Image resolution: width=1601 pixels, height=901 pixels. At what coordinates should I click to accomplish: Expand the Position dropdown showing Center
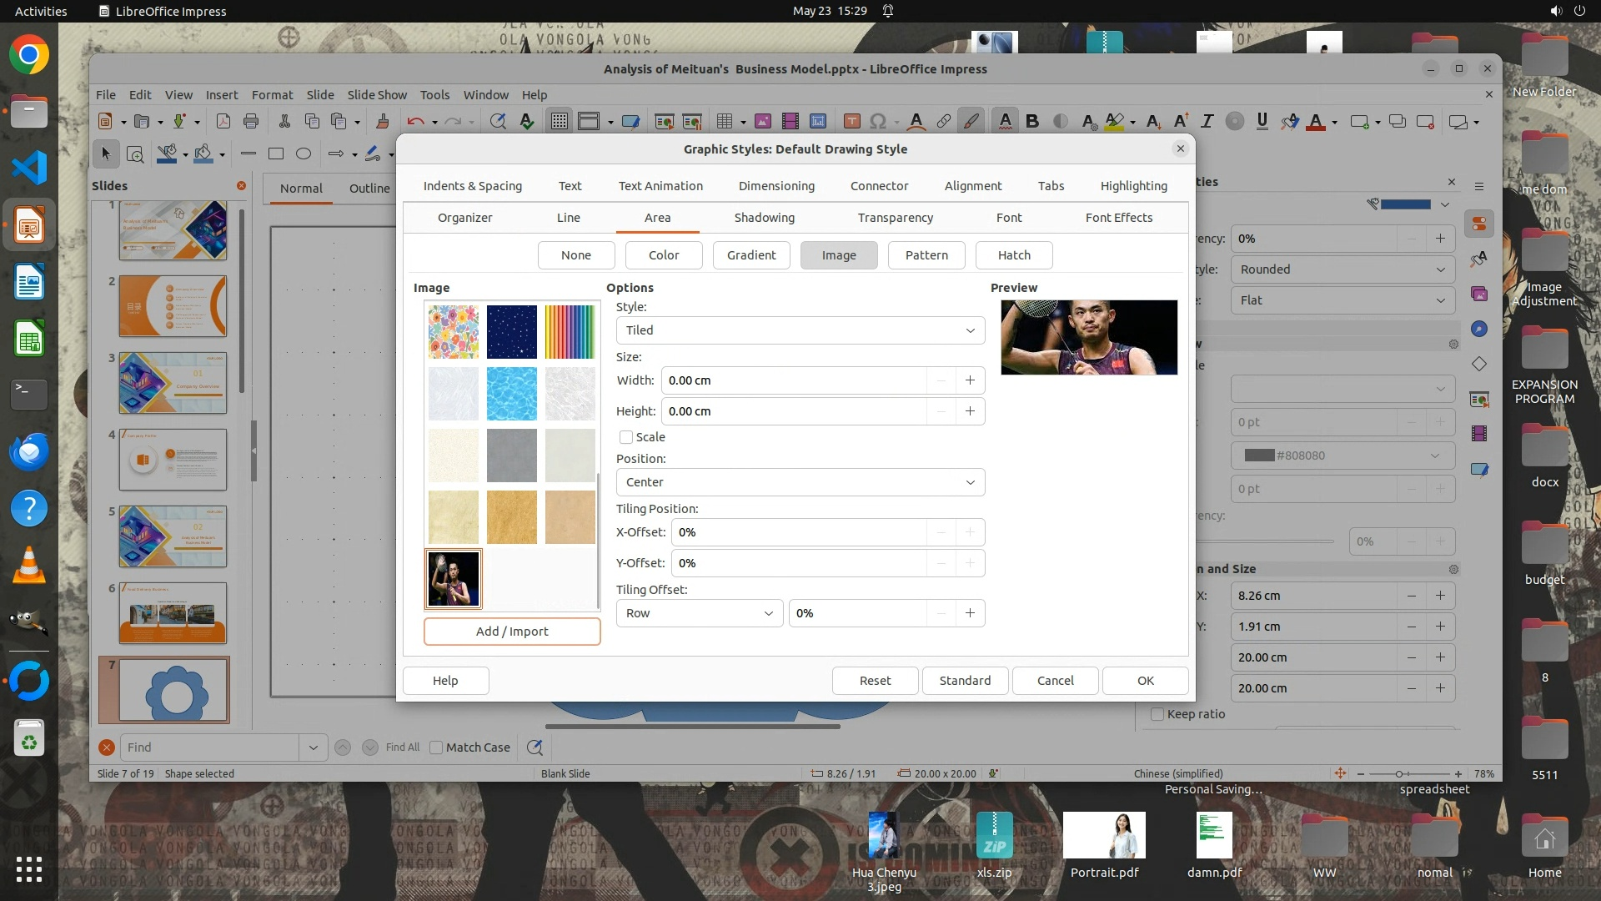800,482
